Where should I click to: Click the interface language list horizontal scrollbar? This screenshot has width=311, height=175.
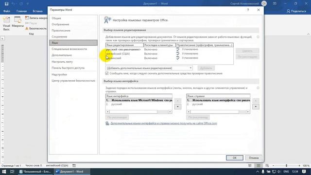[x=139, y=112]
